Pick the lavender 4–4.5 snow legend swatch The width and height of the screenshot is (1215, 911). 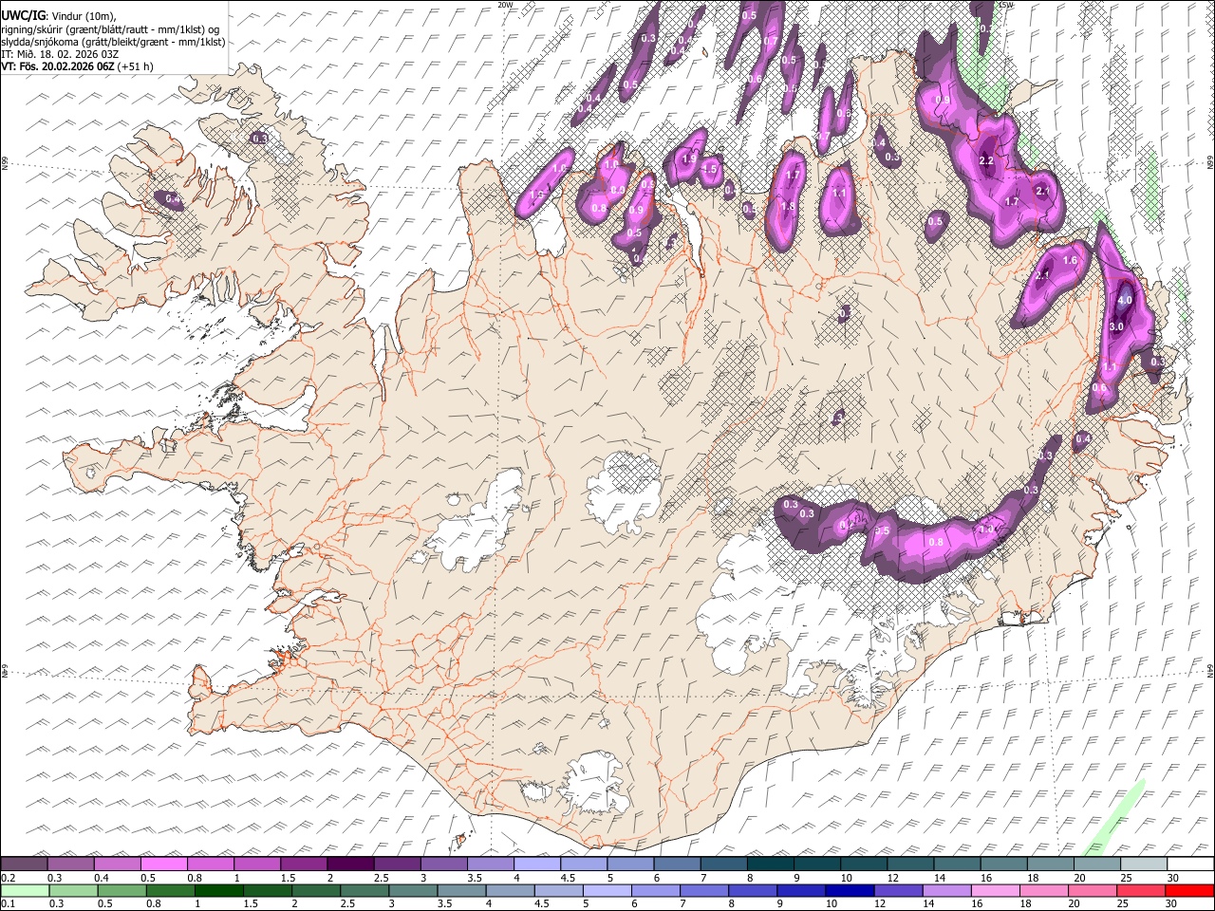coord(536,865)
